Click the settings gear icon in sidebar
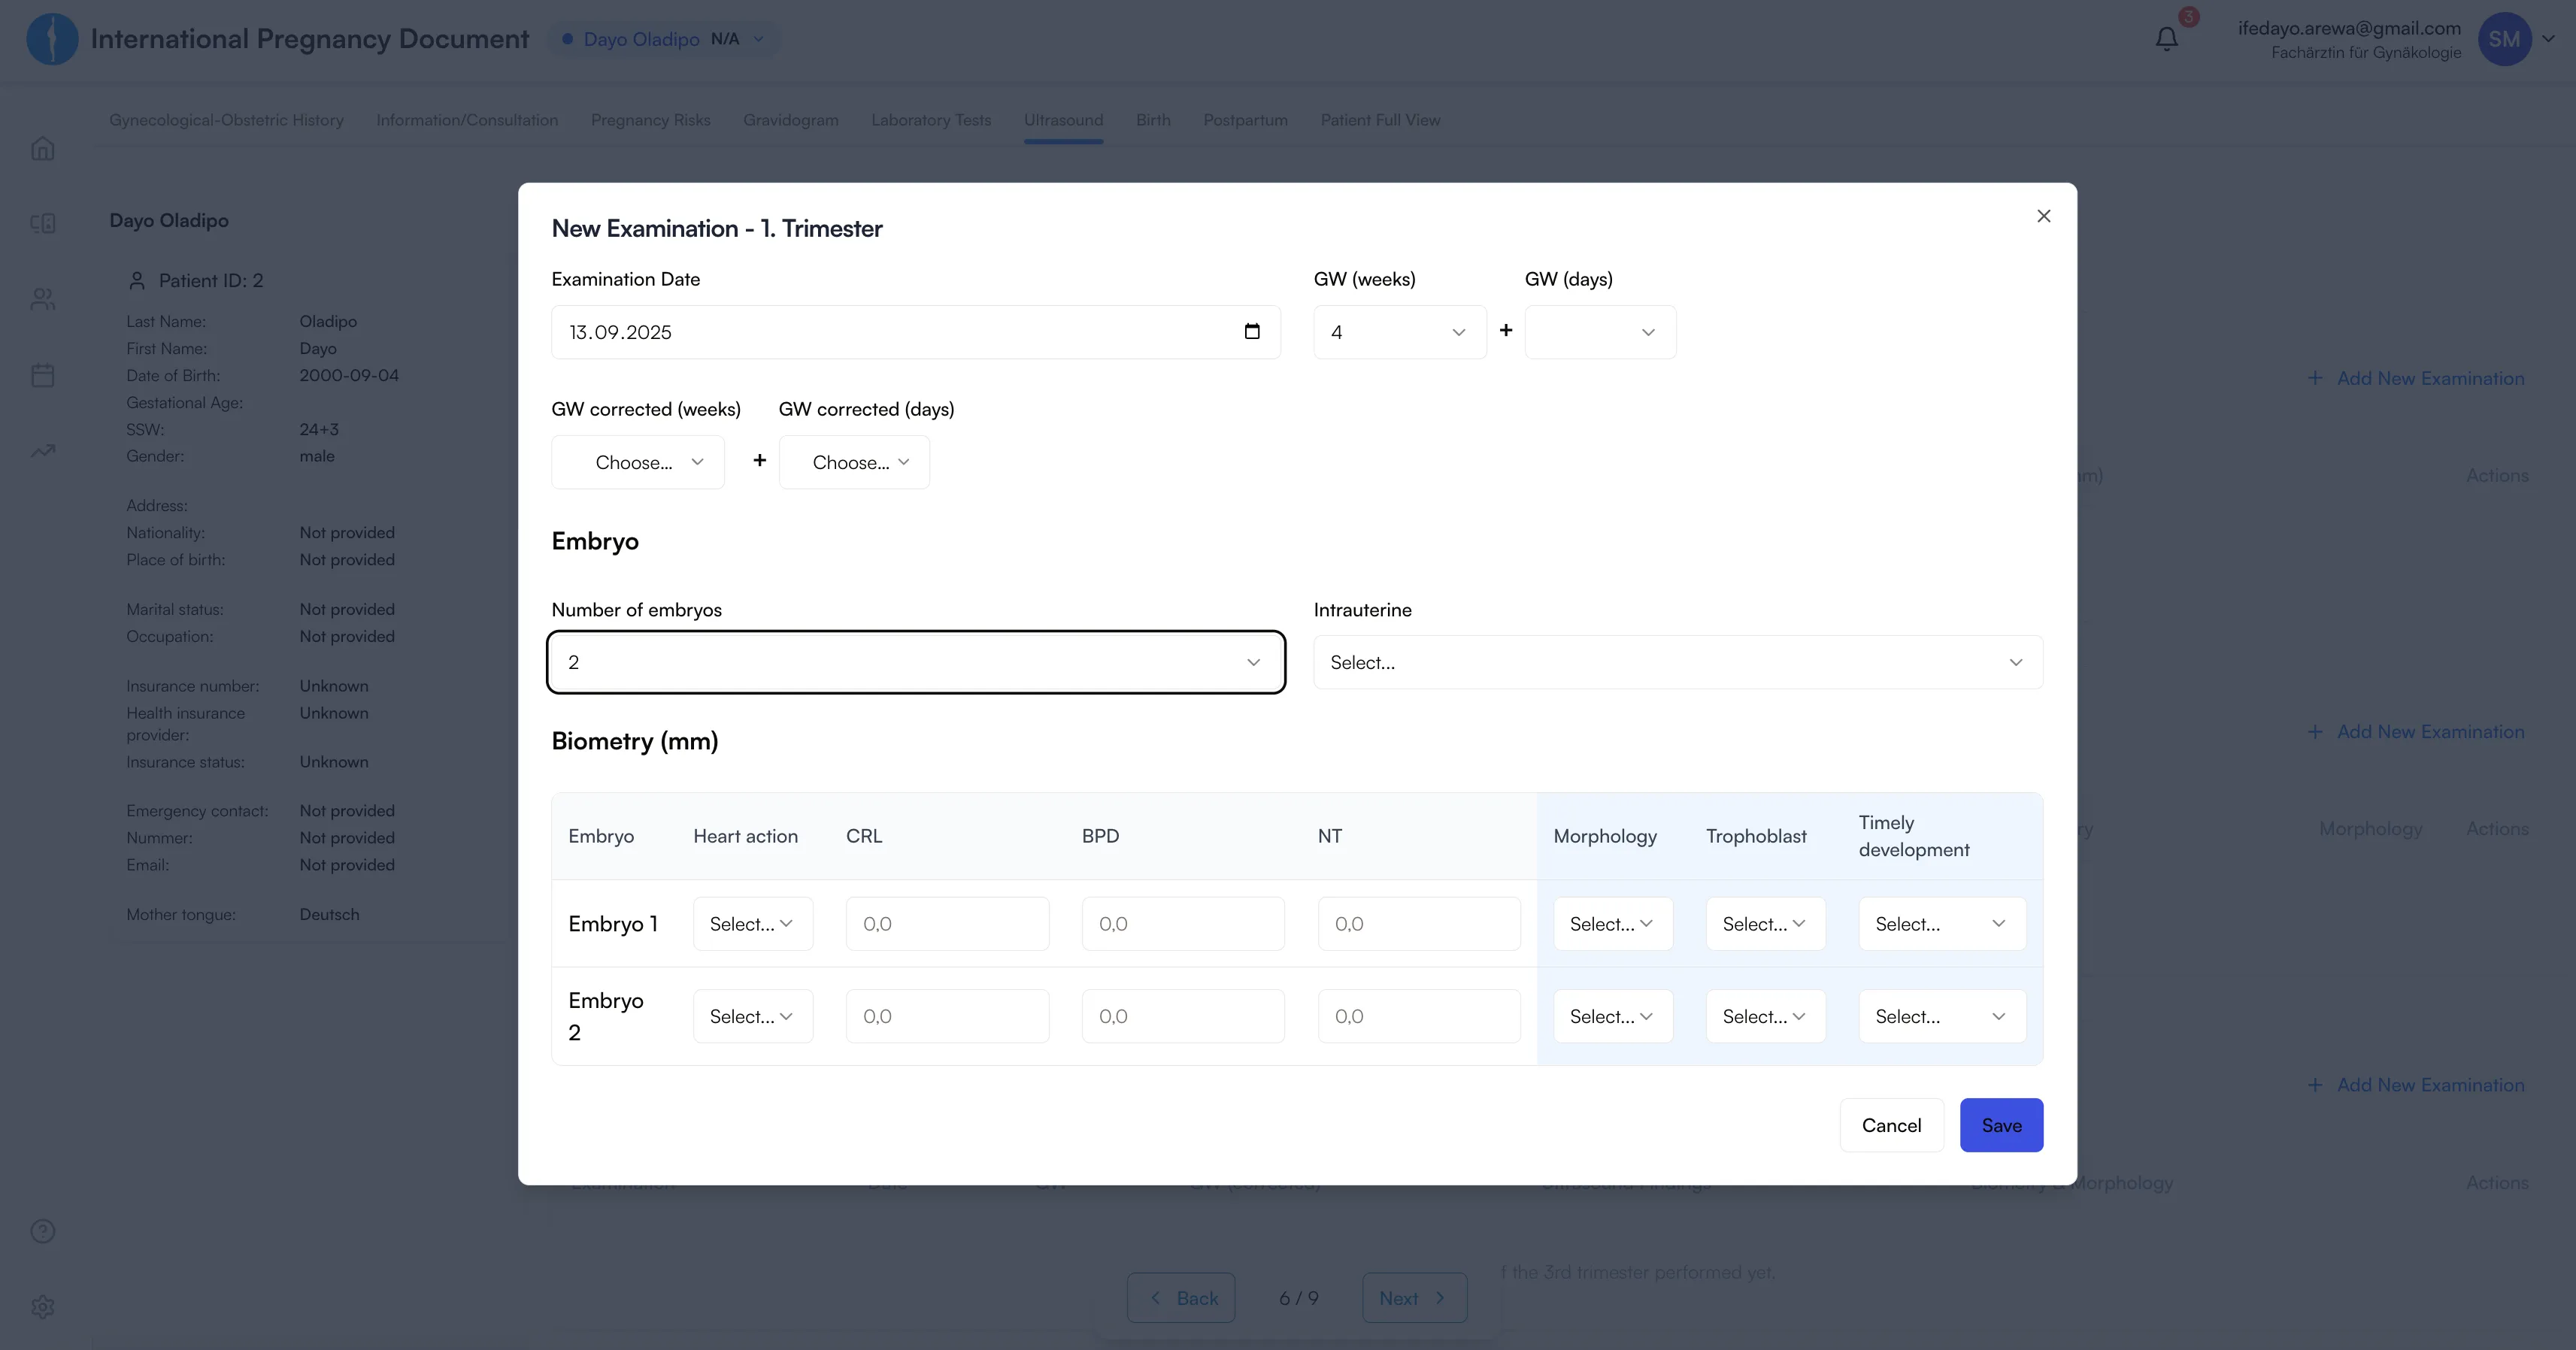2576x1350 pixels. pyautogui.click(x=42, y=1306)
